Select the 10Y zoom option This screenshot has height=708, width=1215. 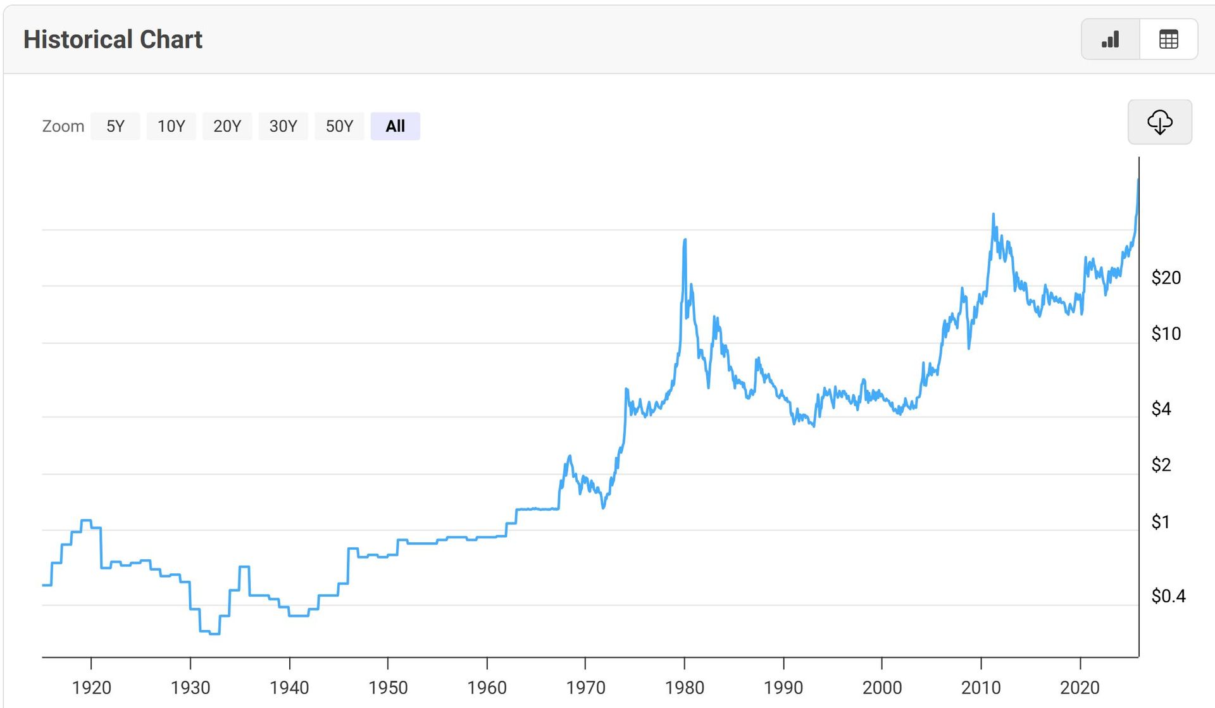pos(171,126)
